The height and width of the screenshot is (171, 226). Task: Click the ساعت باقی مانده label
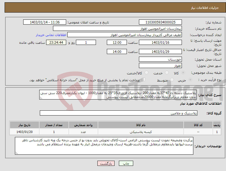click(x=32, y=43)
